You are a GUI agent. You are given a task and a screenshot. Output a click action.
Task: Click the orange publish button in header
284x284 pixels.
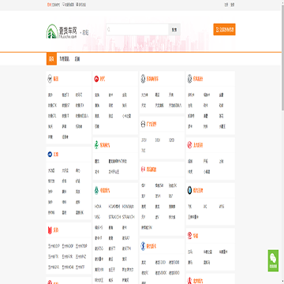click(224, 29)
